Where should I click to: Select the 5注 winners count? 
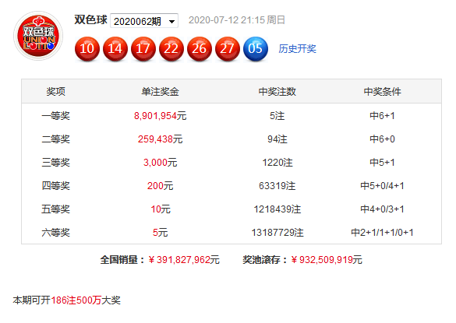pyautogui.click(x=277, y=116)
